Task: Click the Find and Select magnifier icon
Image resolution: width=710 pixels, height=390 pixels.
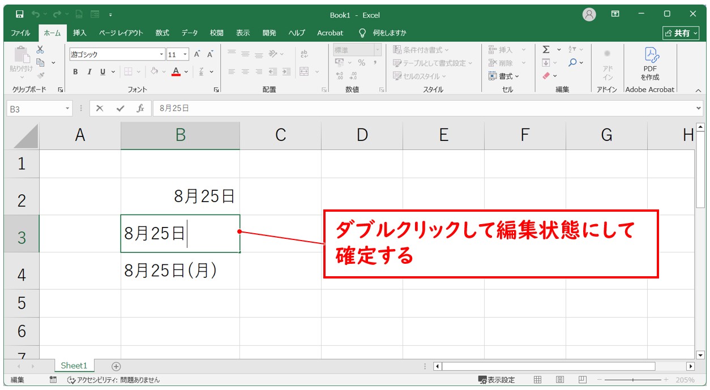Action: point(573,63)
